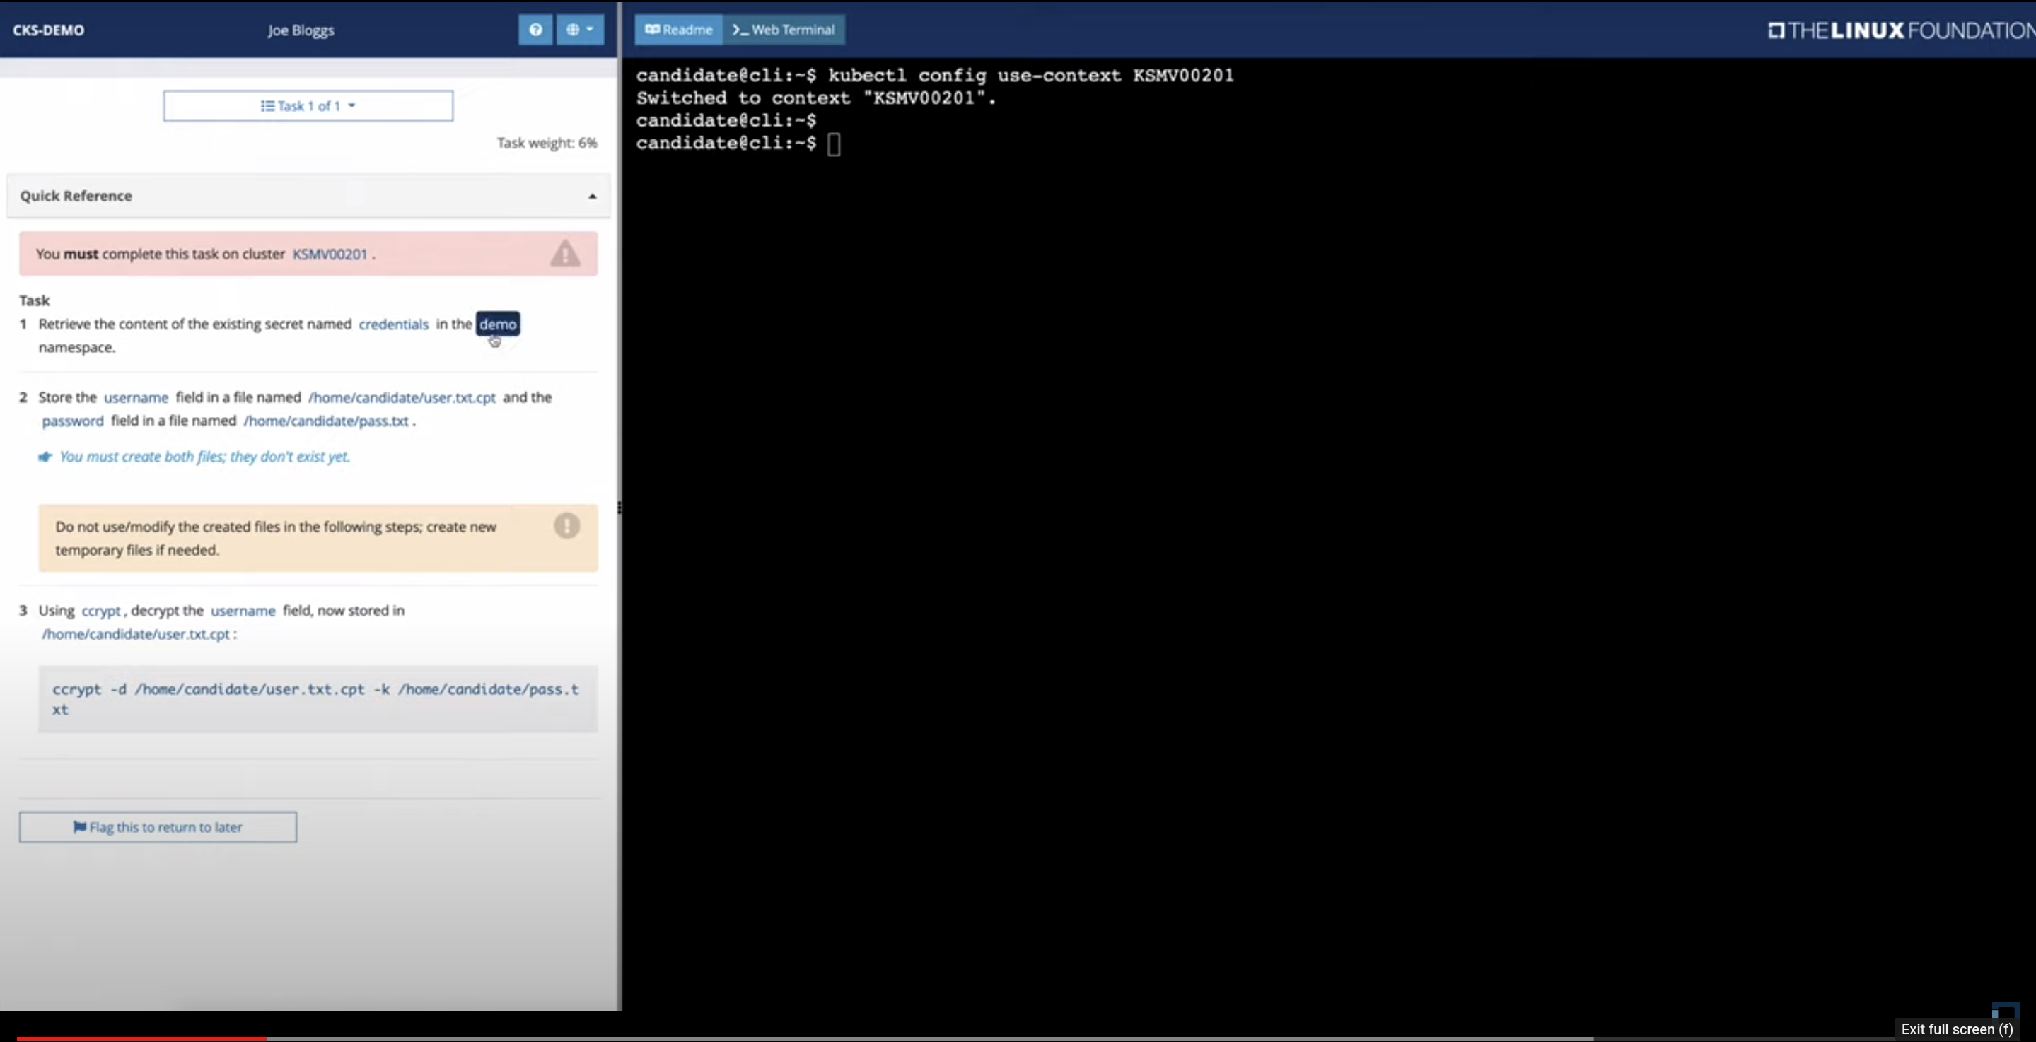
Task: Switch to the Web Terminal tab
Action: (x=784, y=30)
